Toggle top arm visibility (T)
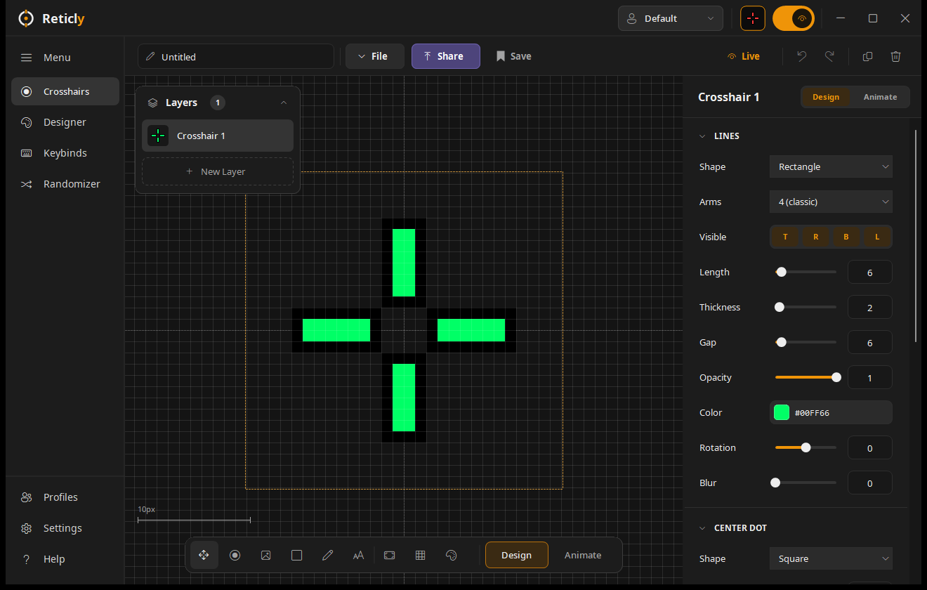The image size is (927, 590). 785,237
